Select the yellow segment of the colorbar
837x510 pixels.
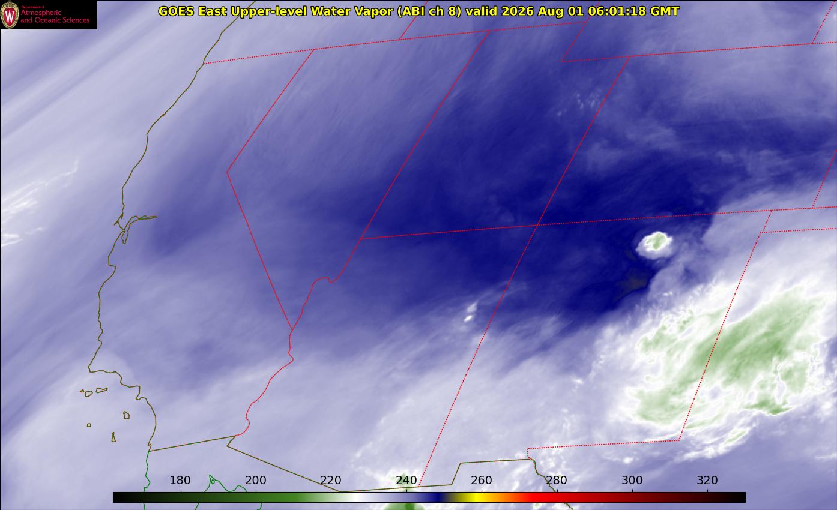[474, 497]
